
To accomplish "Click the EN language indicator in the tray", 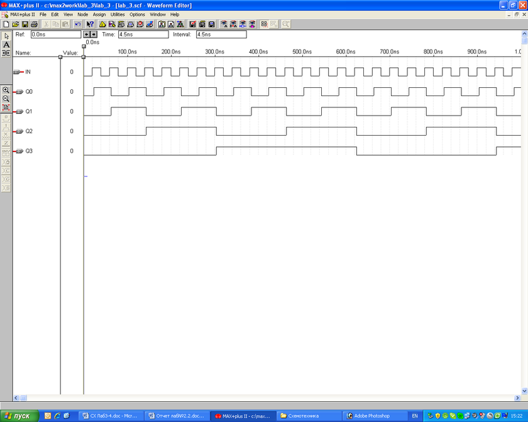I will [415, 416].
